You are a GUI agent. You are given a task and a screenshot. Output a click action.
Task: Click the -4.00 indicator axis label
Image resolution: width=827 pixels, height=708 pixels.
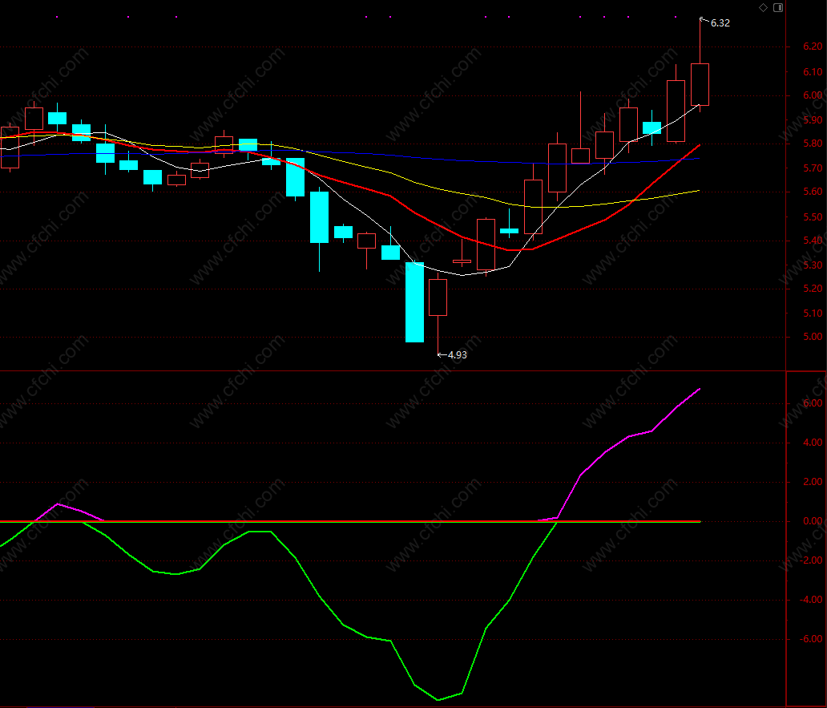pyautogui.click(x=811, y=600)
